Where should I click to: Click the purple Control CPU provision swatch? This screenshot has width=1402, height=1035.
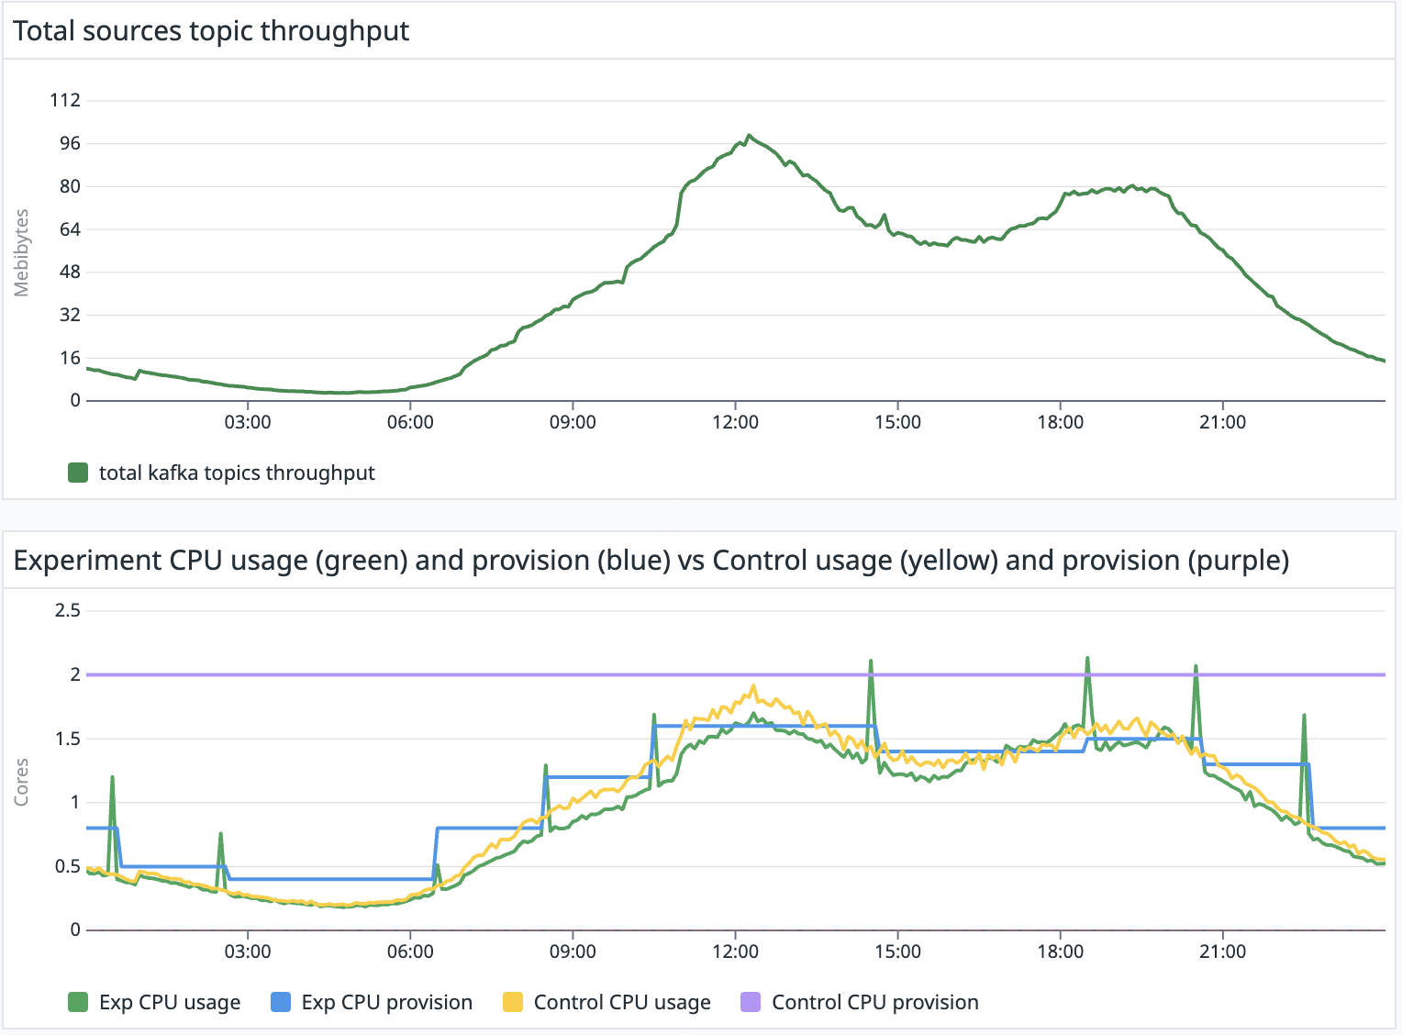pos(751,1002)
